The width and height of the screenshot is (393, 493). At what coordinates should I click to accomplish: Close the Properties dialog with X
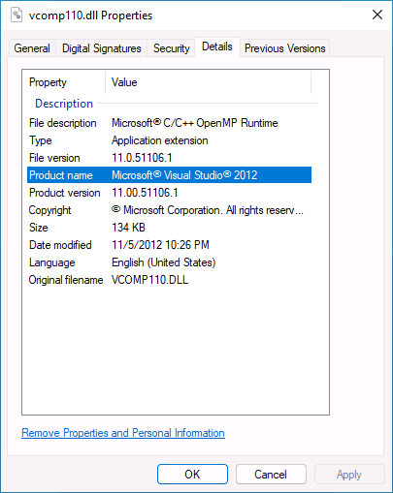[x=377, y=15]
